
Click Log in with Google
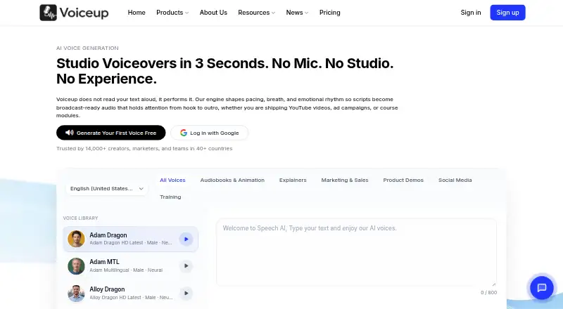click(209, 133)
